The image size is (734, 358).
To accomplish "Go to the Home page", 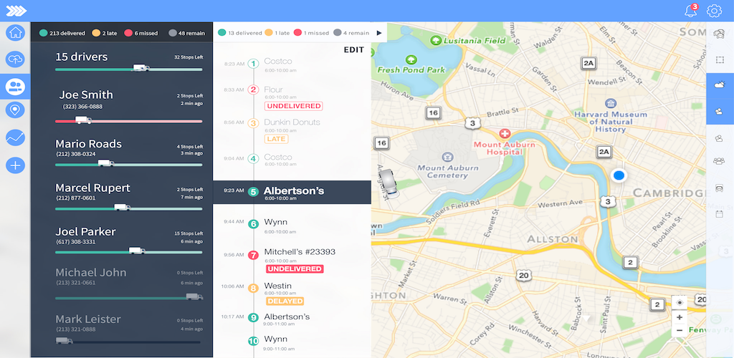I will (x=16, y=33).
